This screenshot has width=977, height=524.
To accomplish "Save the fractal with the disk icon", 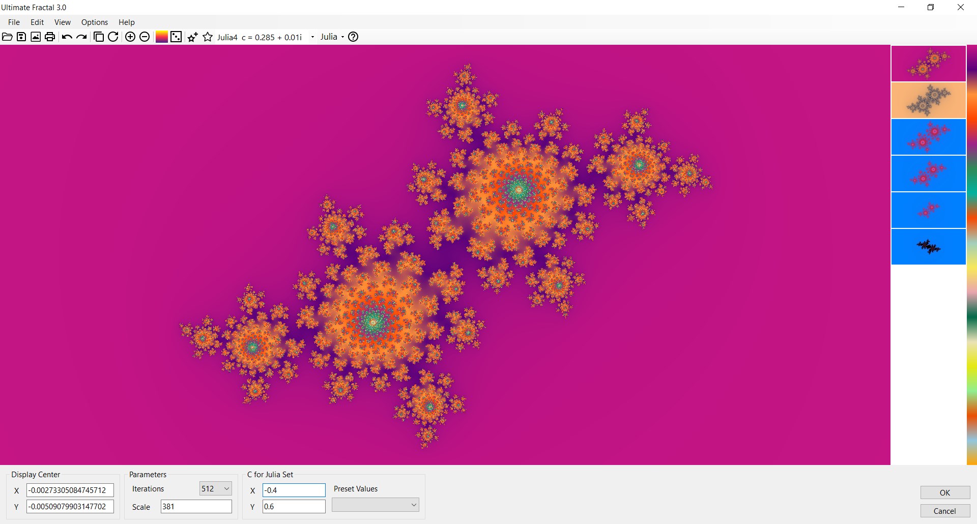I will (x=21, y=37).
